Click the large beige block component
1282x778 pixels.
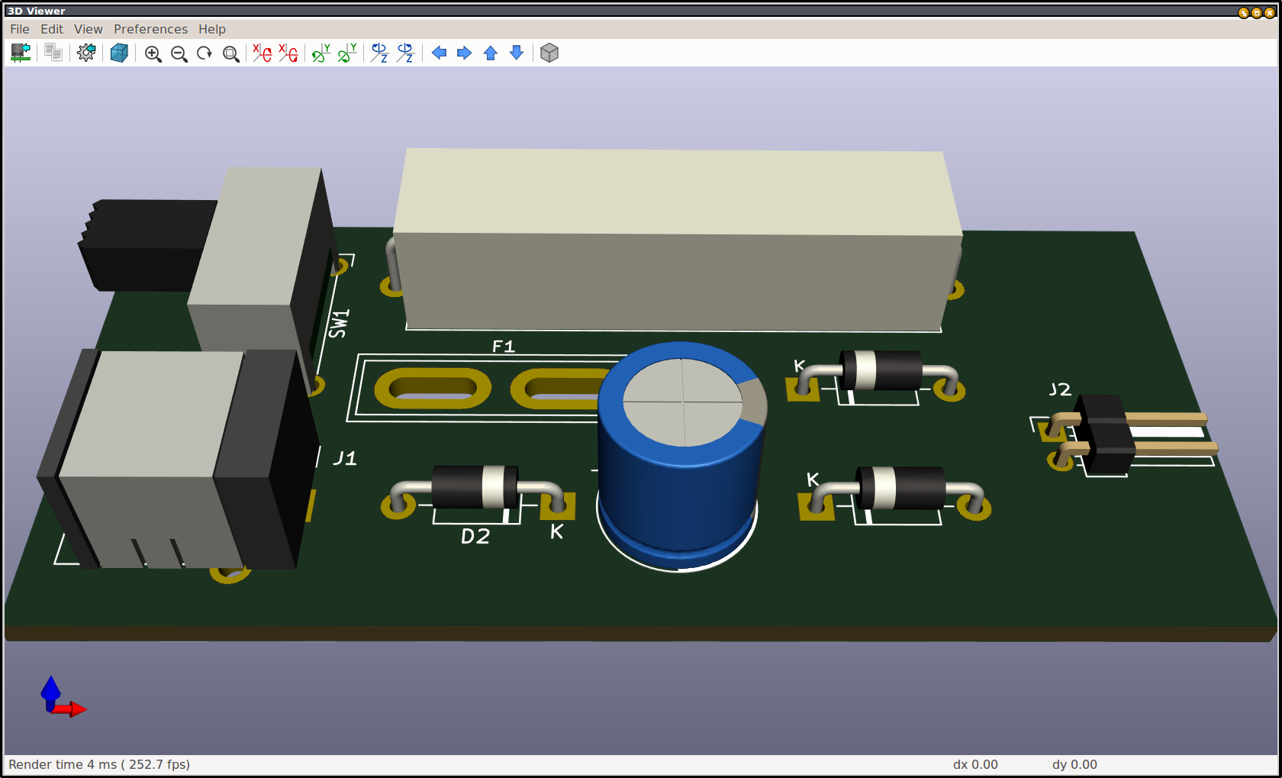click(x=678, y=241)
